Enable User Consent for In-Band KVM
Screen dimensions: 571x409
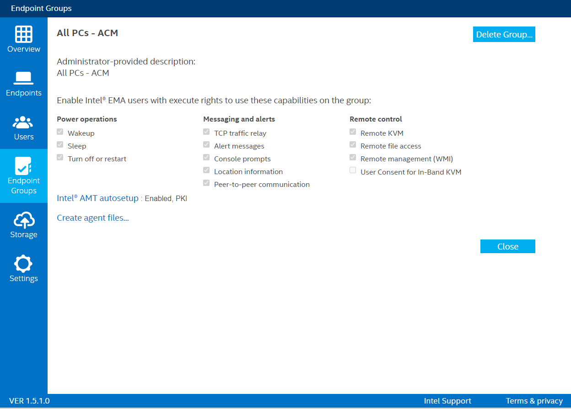pos(353,170)
